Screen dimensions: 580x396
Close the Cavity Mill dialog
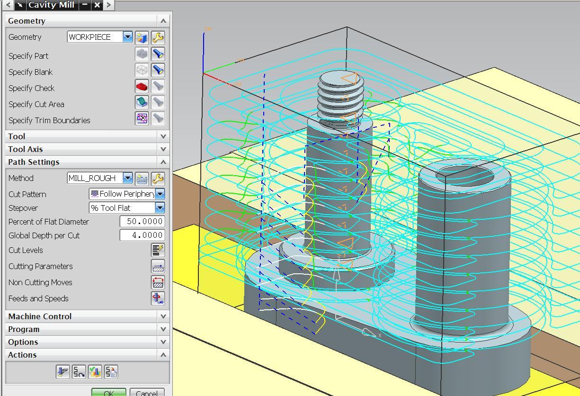click(97, 5)
